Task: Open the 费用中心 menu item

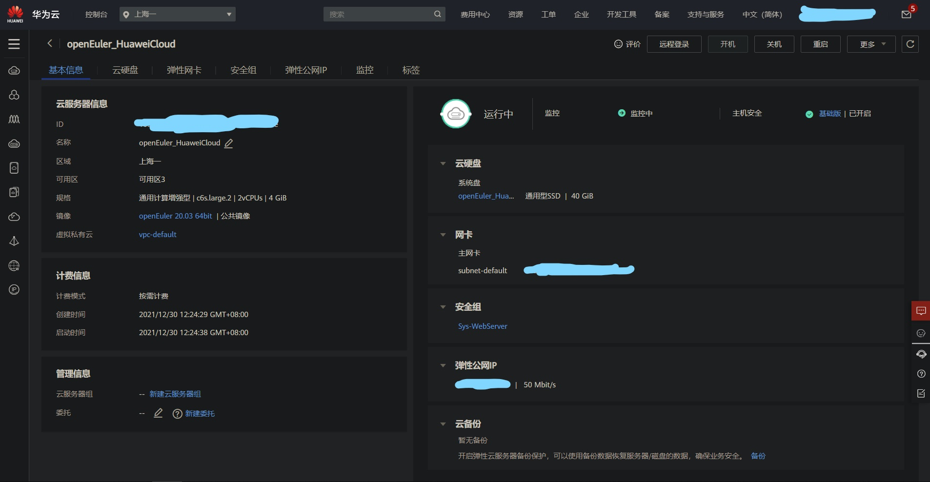Action: 475,14
